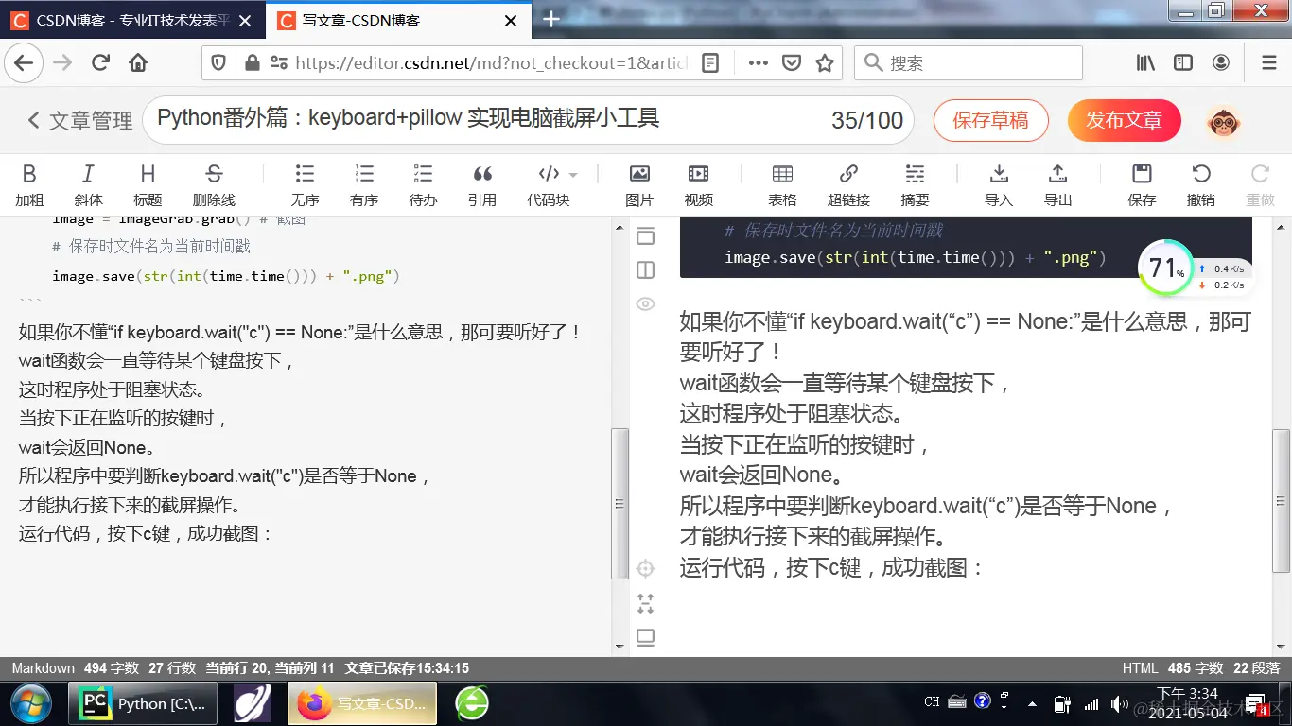
Task: Undo the last edit with 撤销
Action: coord(1201,184)
